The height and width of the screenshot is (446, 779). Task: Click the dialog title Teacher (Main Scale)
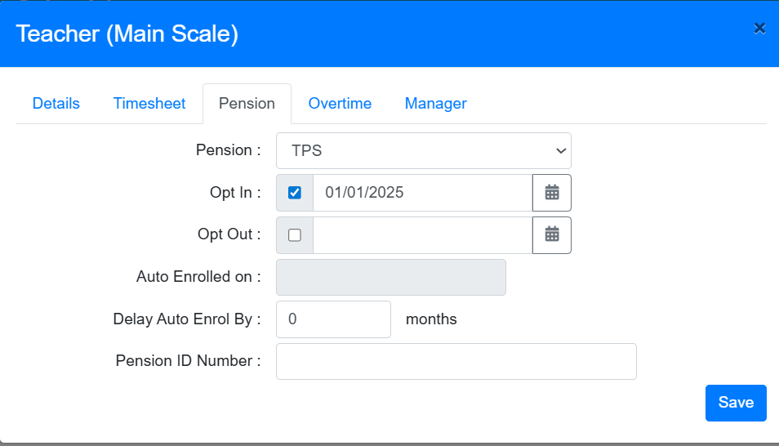click(x=127, y=34)
